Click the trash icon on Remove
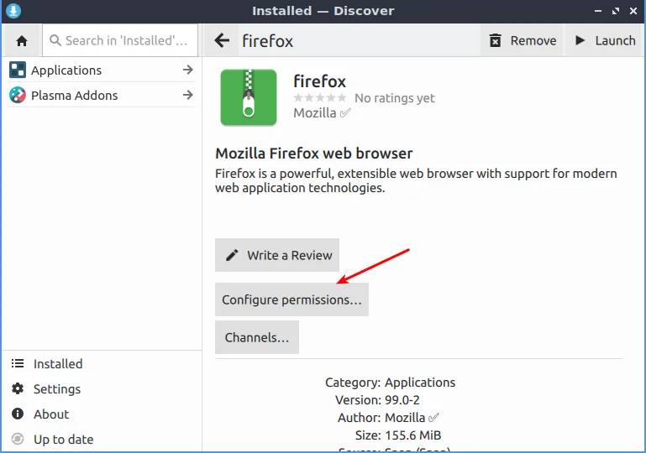 [x=496, y=40]
